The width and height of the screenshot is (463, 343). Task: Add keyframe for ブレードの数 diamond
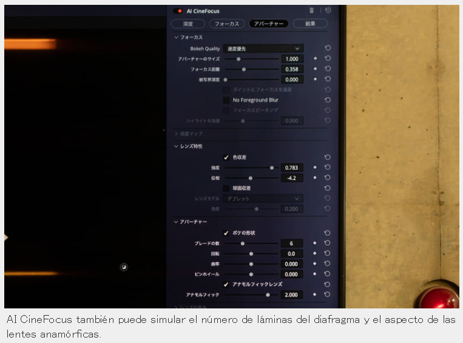tap(315, 243)
